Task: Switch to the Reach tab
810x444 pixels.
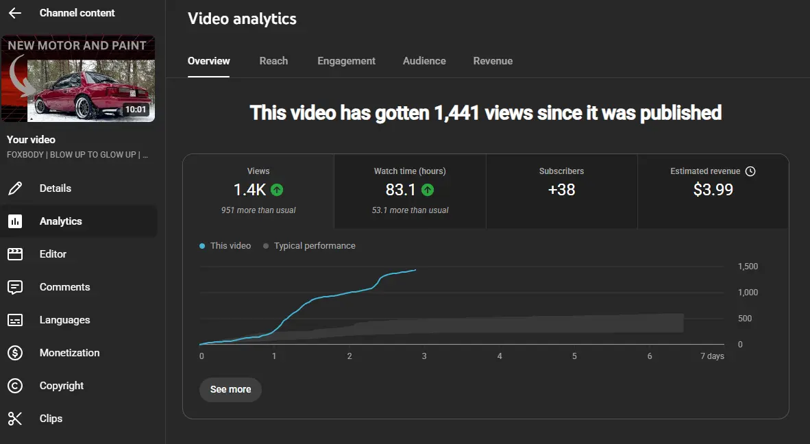Action: coord(273,61)
